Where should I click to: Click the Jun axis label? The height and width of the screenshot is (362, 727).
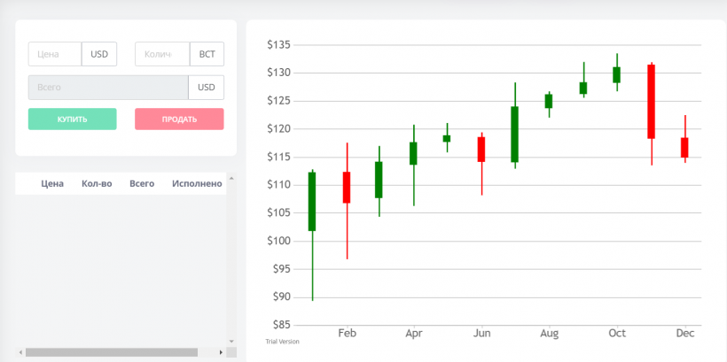481,334
